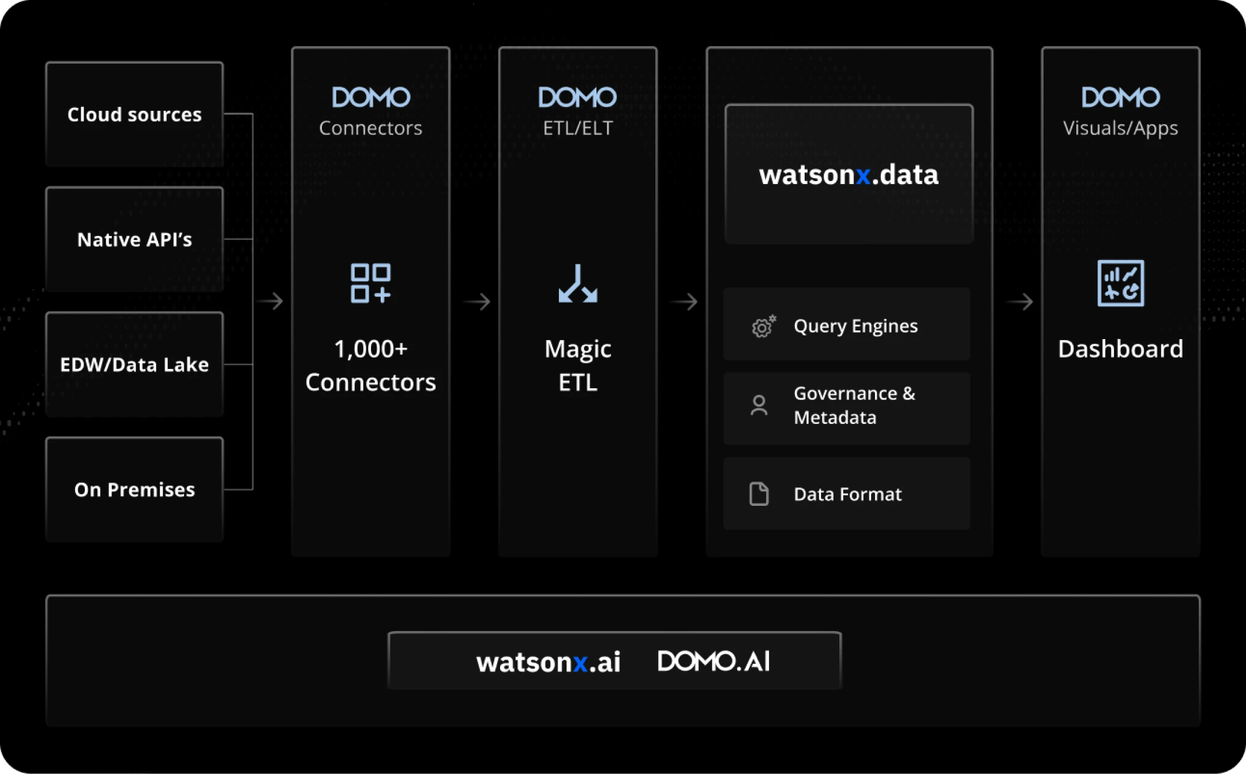Select the Native API's box
Viewport: 1246px width, 774px height.
point(134,239)
